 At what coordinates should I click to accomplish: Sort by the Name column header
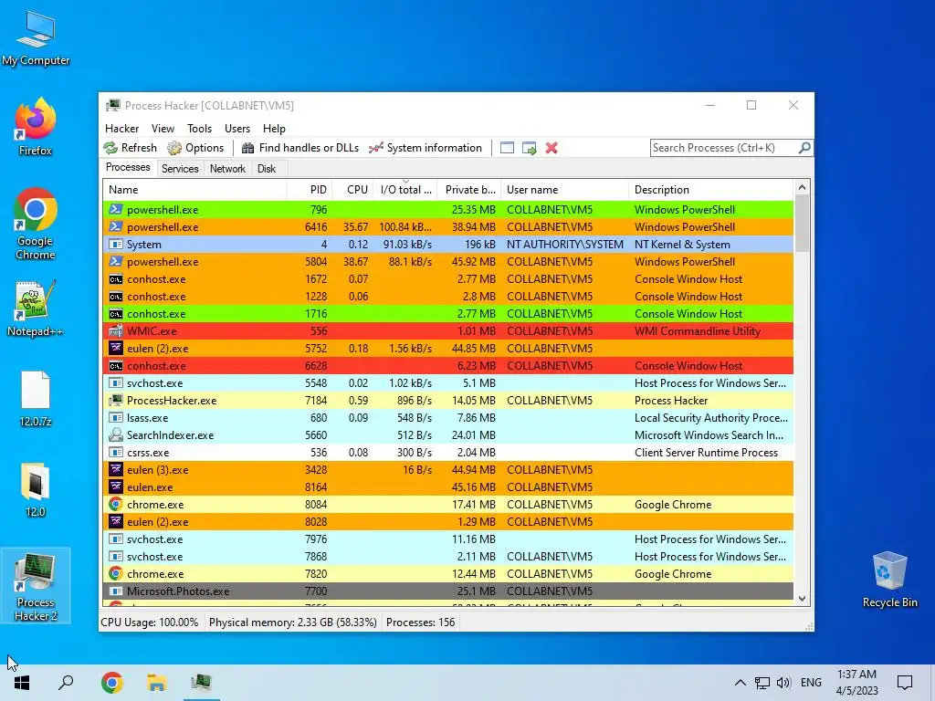194,190
